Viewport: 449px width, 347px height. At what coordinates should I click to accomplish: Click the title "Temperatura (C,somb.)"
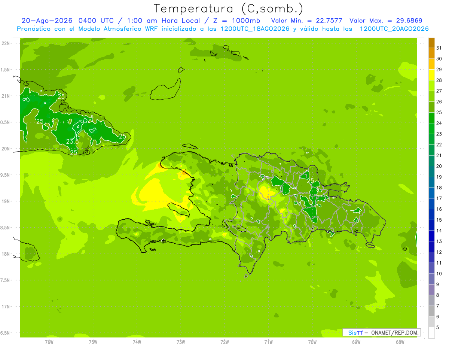click(229, 9)
